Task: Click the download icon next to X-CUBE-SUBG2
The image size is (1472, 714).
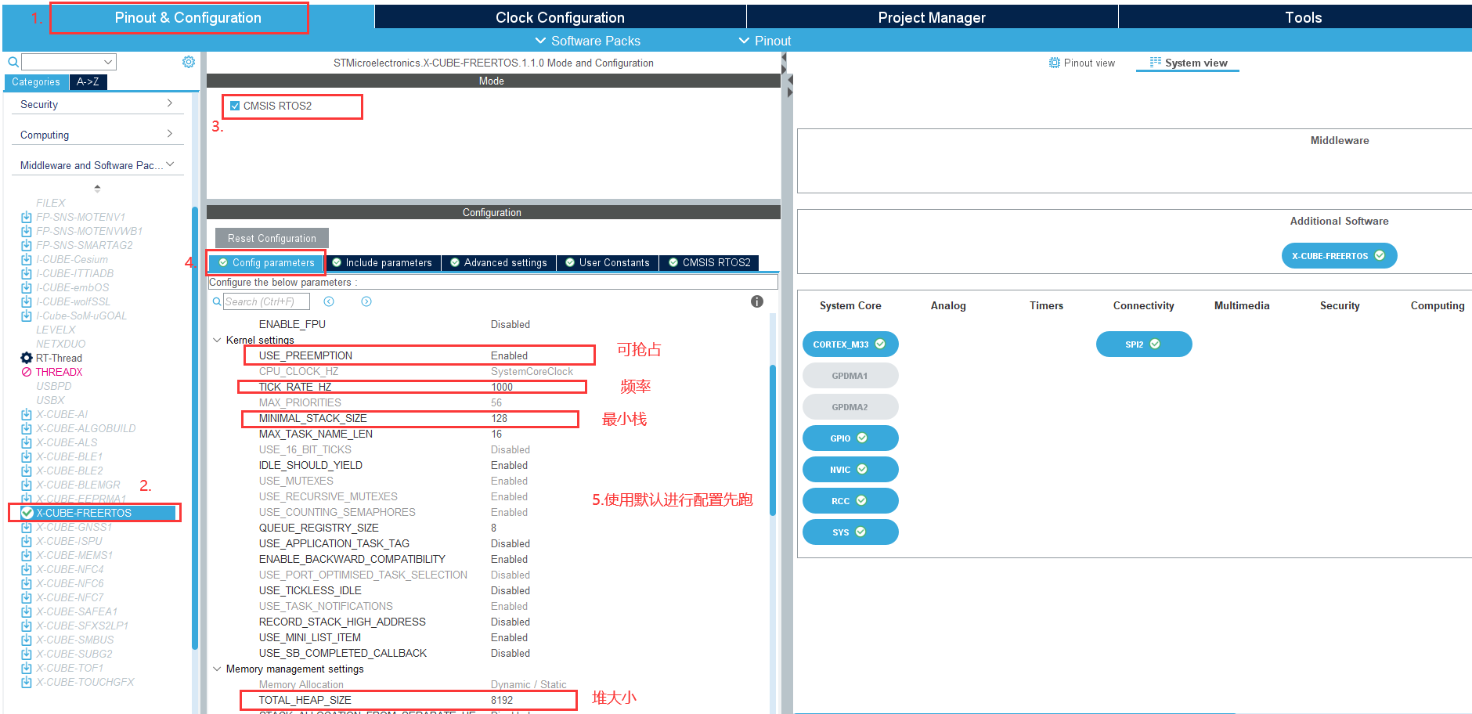Action: tap(27, 654)
